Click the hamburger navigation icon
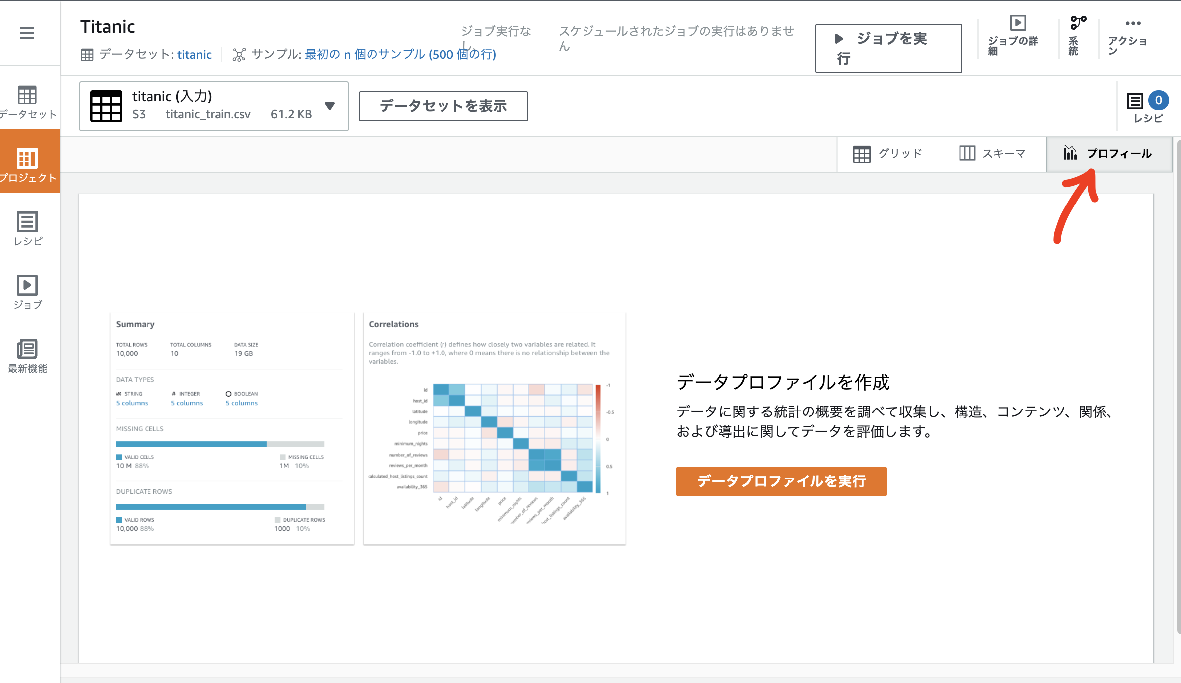This screenshot has height=683, width=1181. tap(26, 32)
